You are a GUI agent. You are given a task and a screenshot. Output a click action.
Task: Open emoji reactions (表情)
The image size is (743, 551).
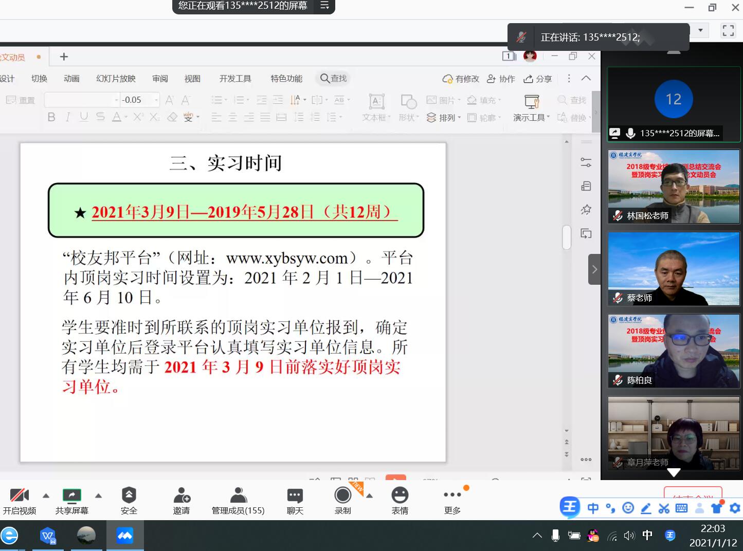pos(400,498)
